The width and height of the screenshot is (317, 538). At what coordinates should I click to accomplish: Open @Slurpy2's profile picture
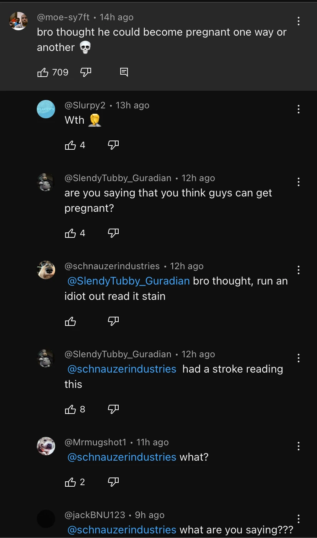pos(46,109)
